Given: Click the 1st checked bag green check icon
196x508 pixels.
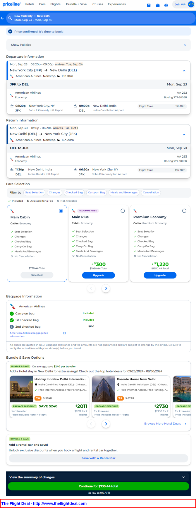Looking at the screenshot, I should [12, 320].
